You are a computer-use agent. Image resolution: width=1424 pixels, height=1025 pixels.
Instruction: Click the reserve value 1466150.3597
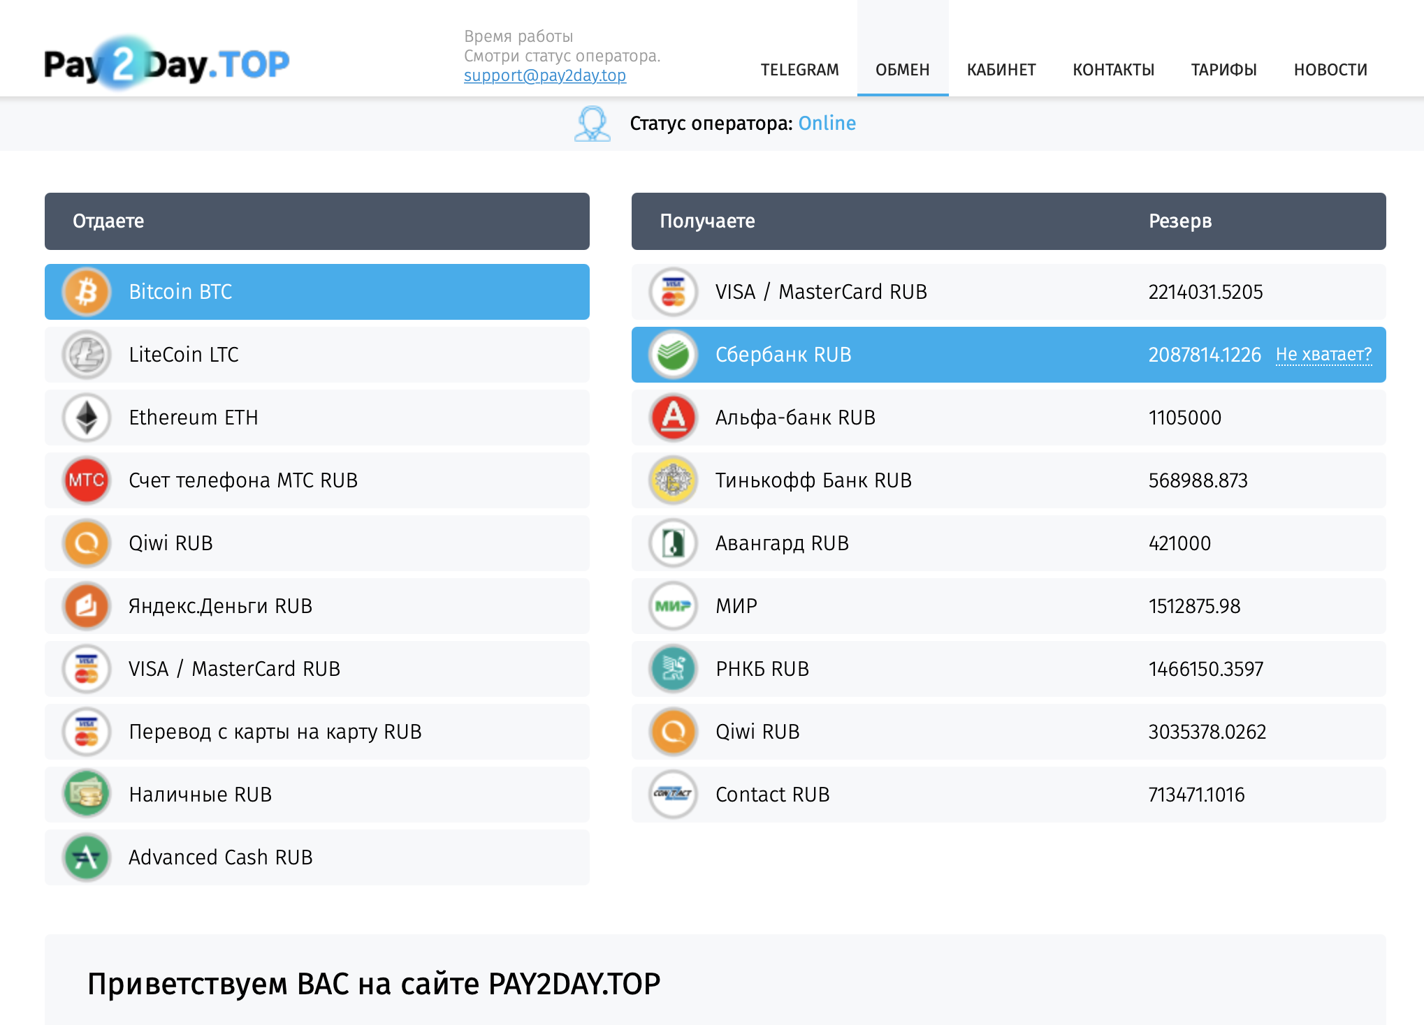click(1206, 669)
